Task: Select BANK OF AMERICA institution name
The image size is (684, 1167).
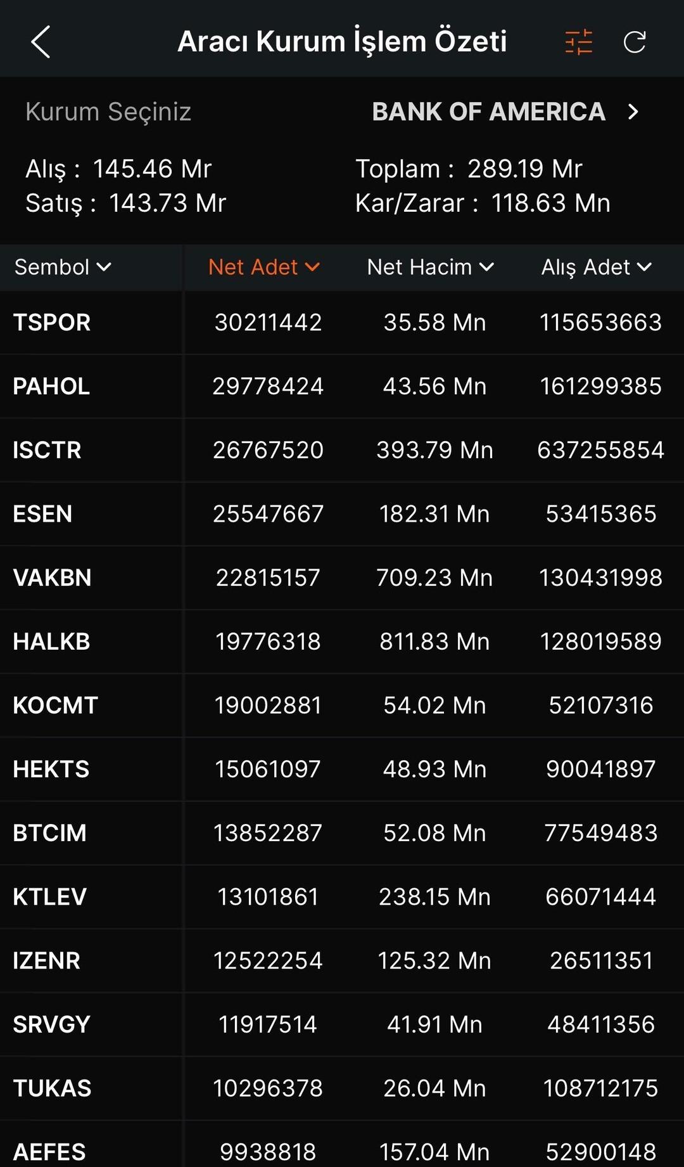Action: (488, 112)
